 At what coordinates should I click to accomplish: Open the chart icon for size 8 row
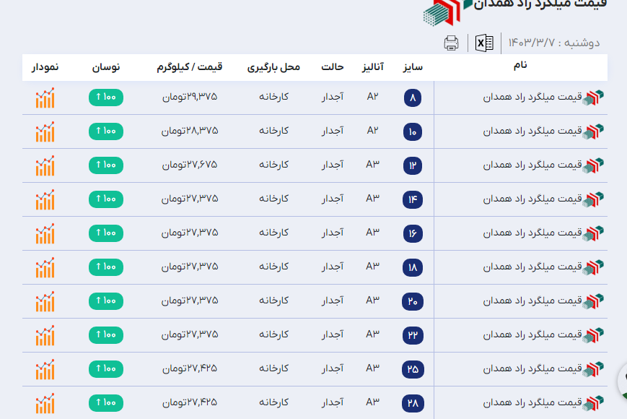click(x=45, y=98)
